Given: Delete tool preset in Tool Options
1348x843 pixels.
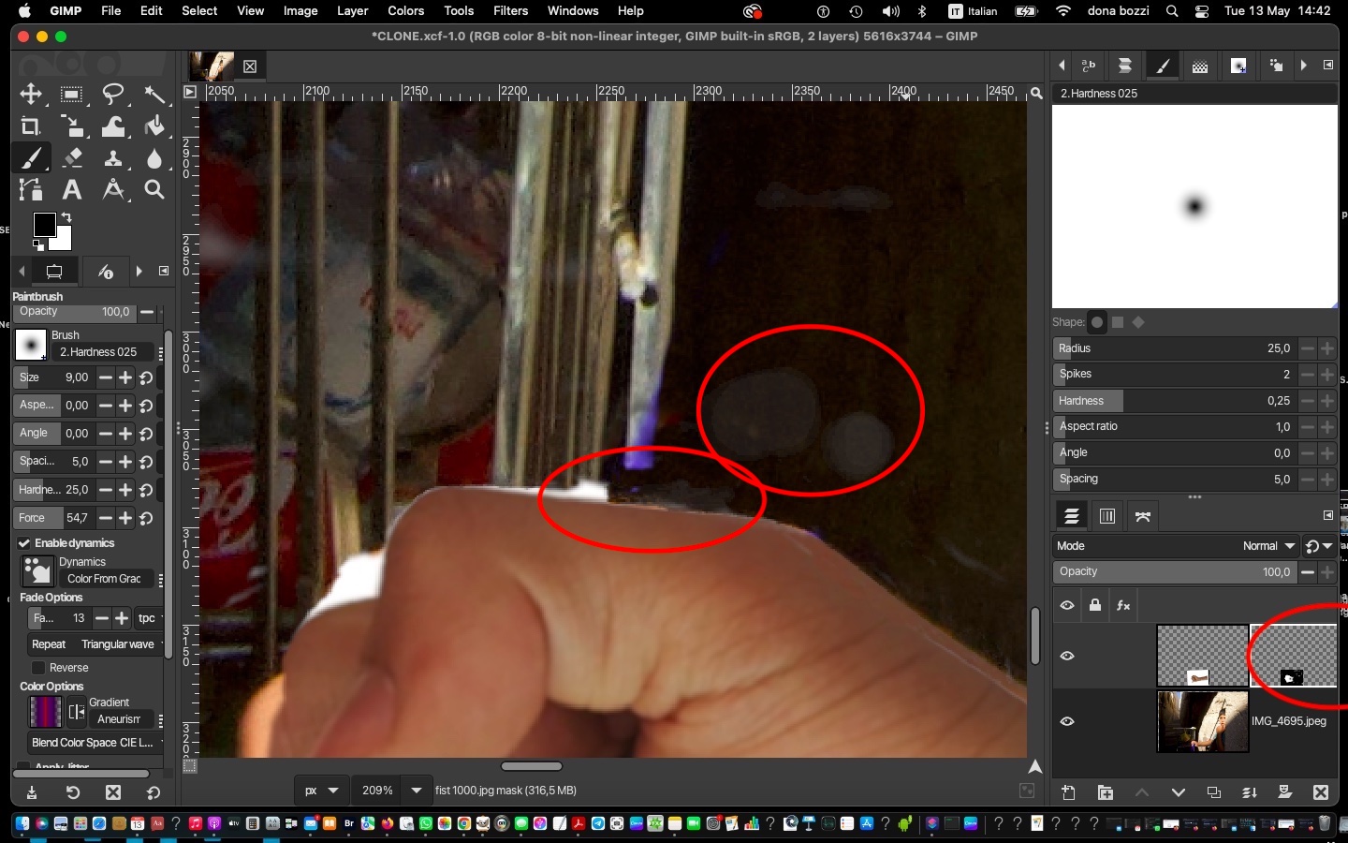Looking at the screenshot, I should (113, 792).
